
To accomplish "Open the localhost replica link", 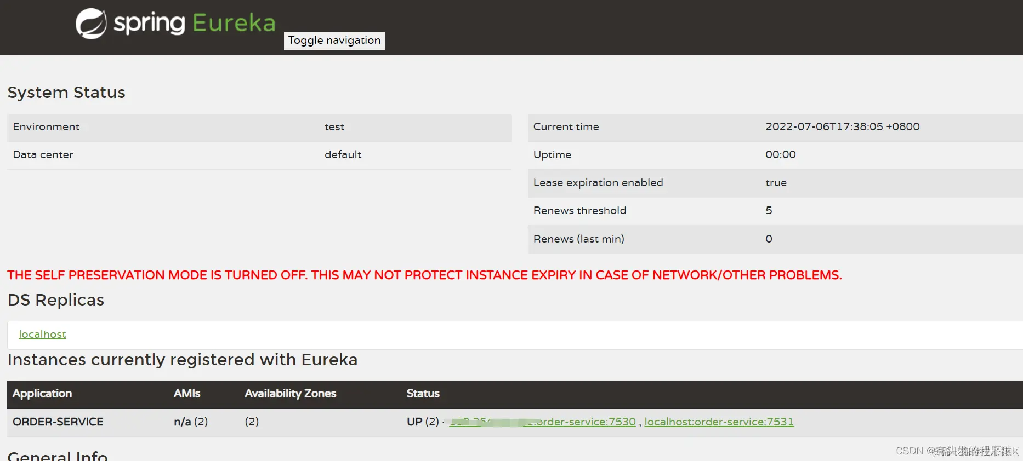I will 42,334.
